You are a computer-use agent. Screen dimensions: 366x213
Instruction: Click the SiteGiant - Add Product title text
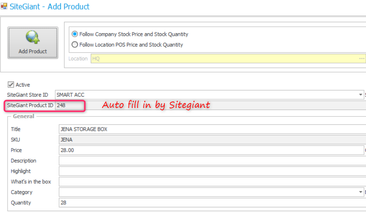coord(50,6)
